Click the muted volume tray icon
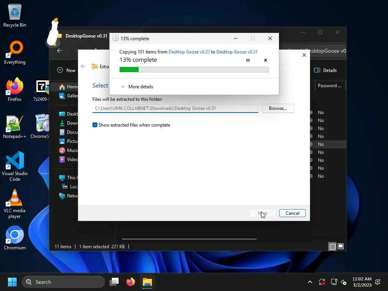388x291 pixels. point(344,282)
